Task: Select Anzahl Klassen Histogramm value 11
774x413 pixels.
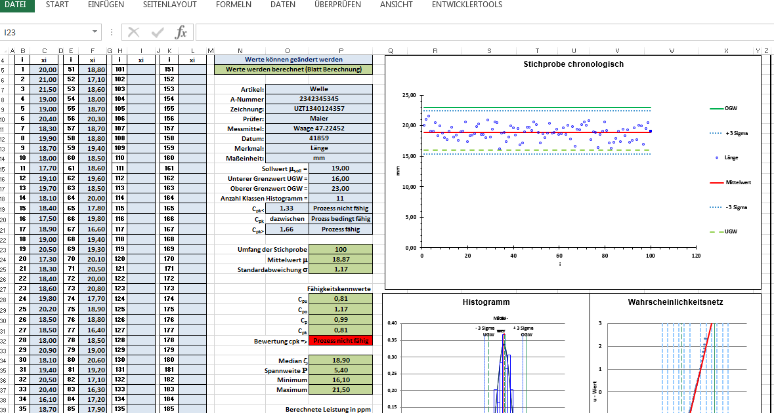Action: pos(341,198)
